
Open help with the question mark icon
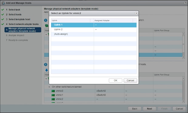[x=185, y=3]
